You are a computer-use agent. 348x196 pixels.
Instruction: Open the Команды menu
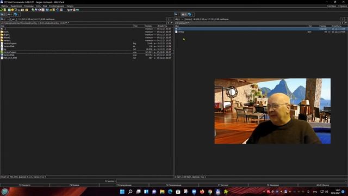coord(29,6)
